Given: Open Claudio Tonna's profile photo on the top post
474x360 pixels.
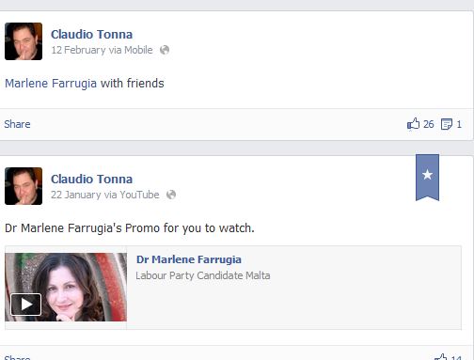Looking at the screenshot, I should tap(24, 41).
